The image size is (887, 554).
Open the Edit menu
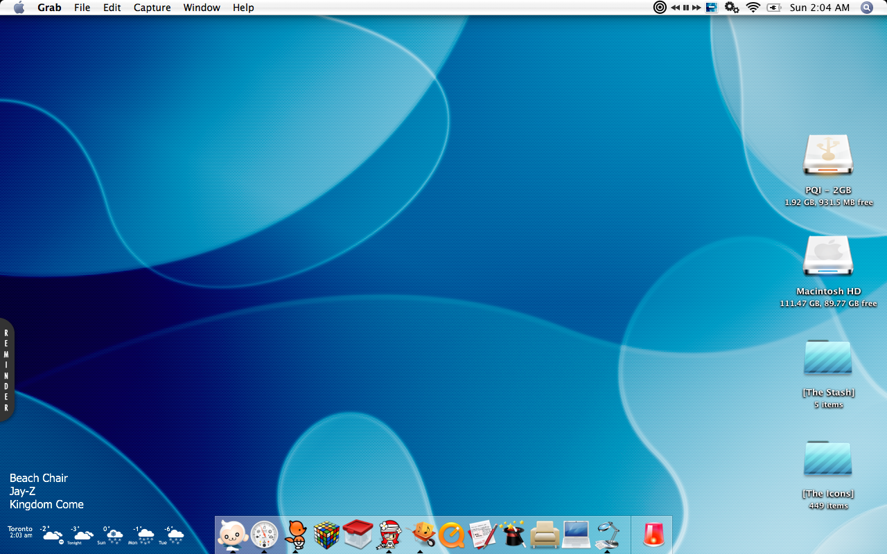(x=112, y=8)
